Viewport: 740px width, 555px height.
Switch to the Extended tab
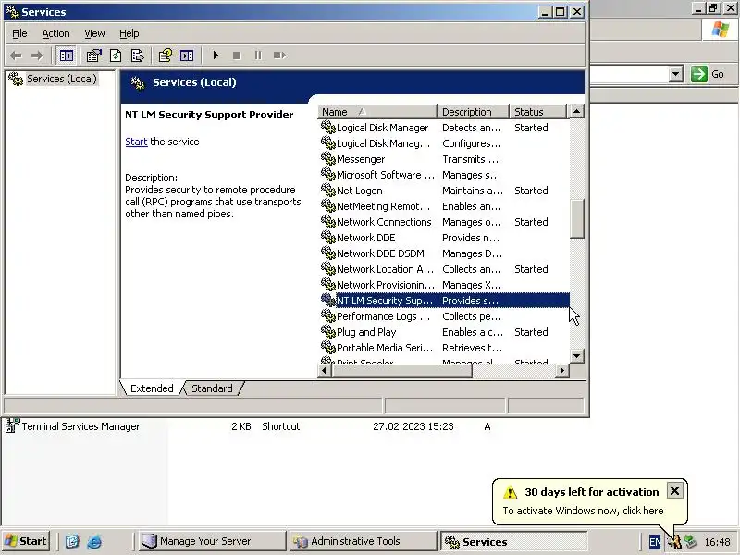coord(152,388)
